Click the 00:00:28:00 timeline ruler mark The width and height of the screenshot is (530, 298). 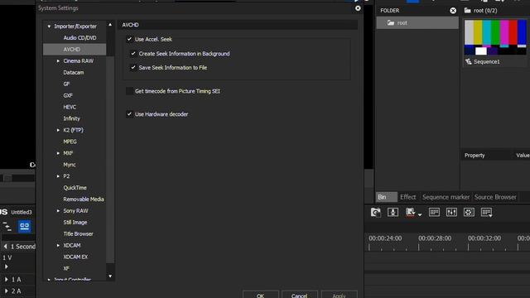tap(435, 238)
